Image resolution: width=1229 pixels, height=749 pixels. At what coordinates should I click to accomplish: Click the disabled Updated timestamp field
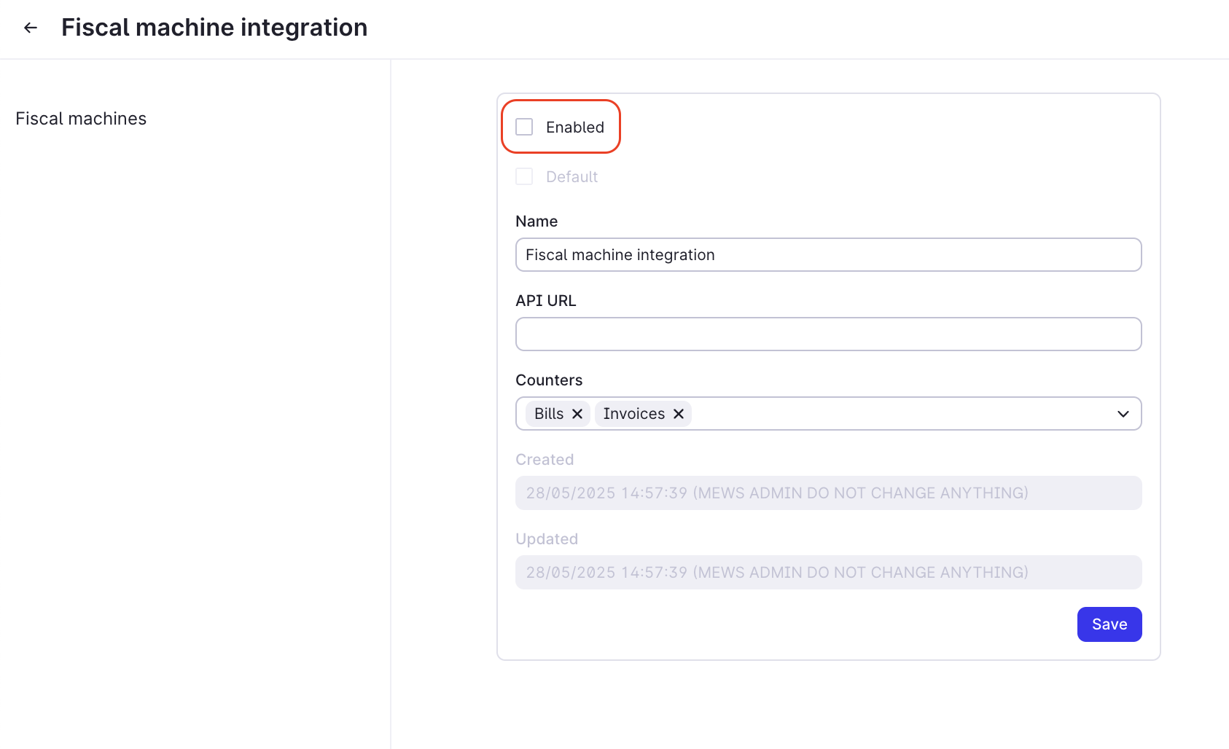828,573
